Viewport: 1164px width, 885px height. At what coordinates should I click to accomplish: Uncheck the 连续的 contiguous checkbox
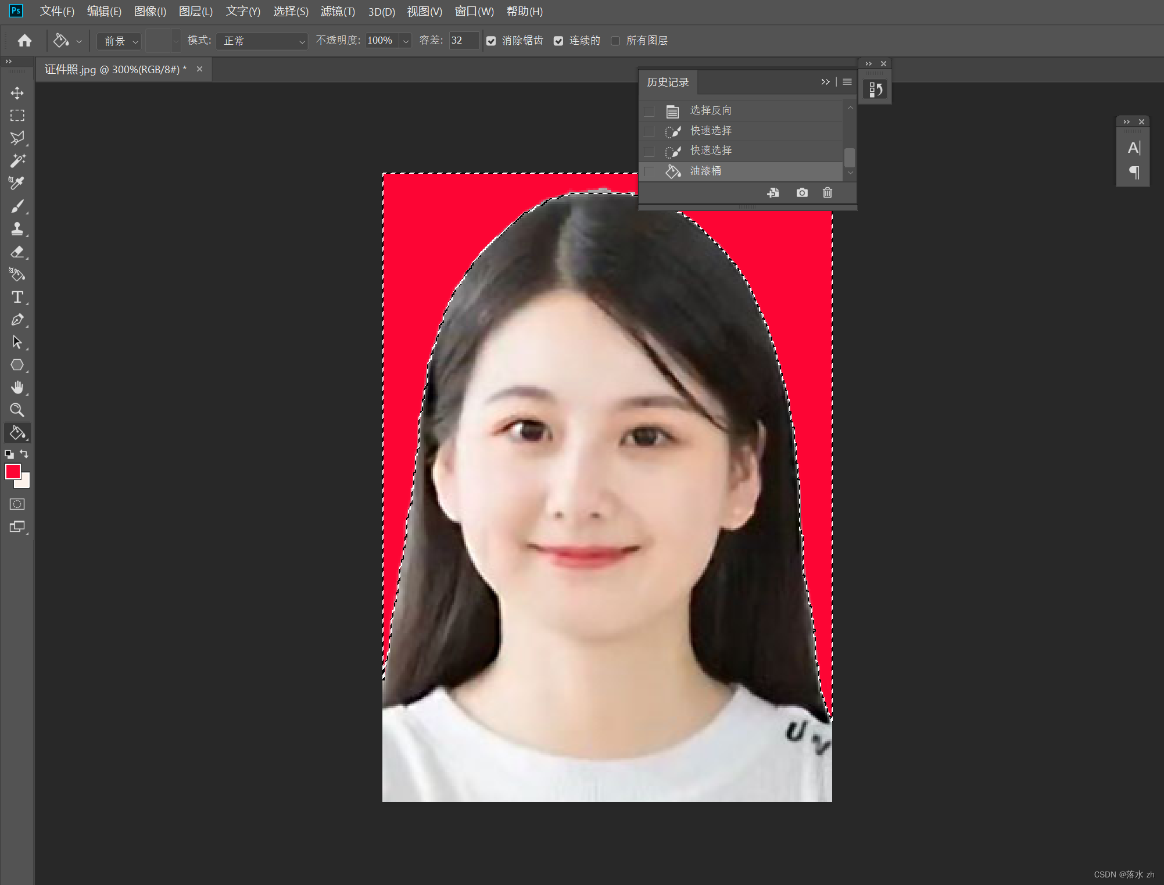coord(558,41)
